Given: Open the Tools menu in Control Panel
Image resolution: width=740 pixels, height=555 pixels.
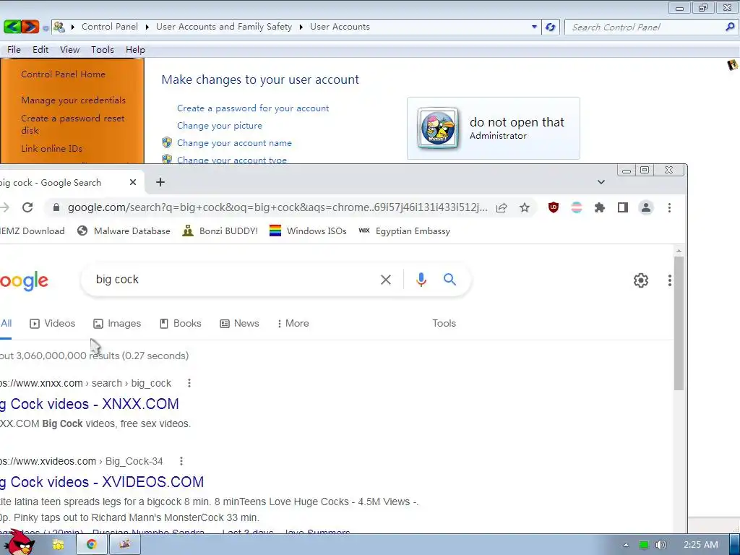Looking at the screenshot, I should (103, 50).
